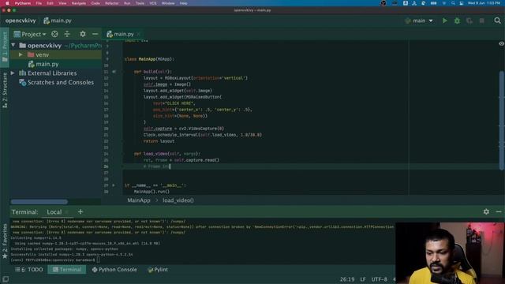Open the Python Console tab
The image size is (505, 284).
(114, 270)
